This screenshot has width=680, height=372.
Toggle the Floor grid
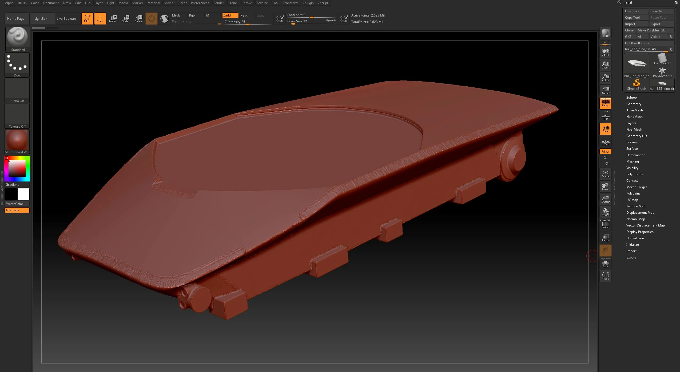point(605,117)
